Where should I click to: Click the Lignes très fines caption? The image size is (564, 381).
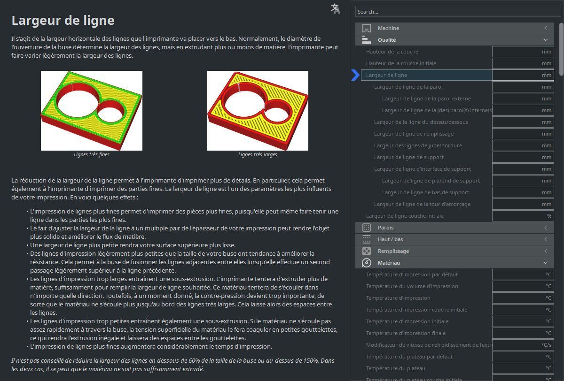pos(92,154)
